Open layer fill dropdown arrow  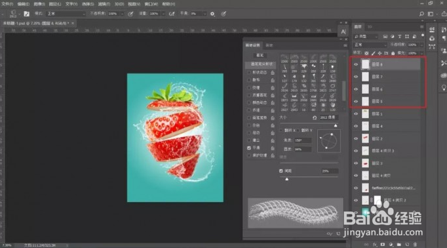click(x=421, y=53)
